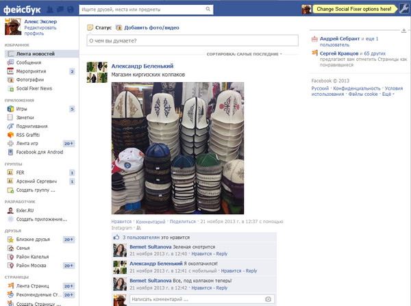Open the Social Fixer wrench options icon

pyautogui.click(x=403, y=8)
